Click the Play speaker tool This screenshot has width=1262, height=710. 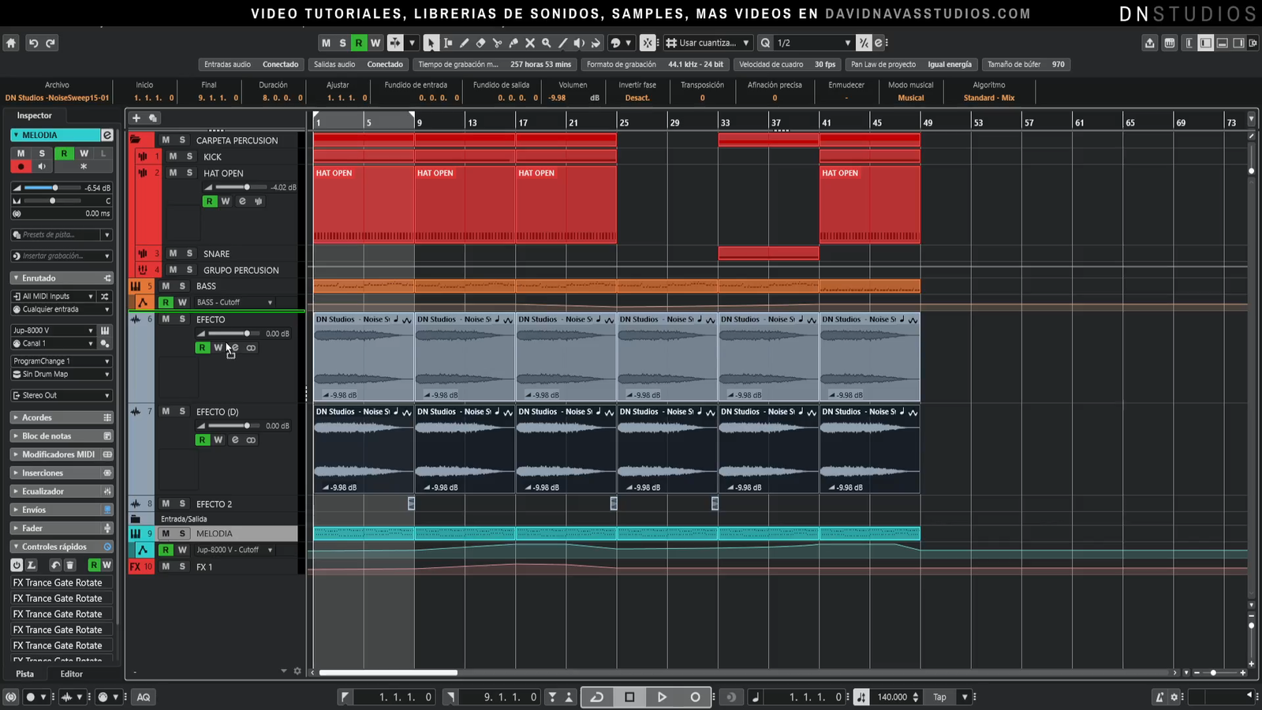pyautogui.click(x=579, y=43)
